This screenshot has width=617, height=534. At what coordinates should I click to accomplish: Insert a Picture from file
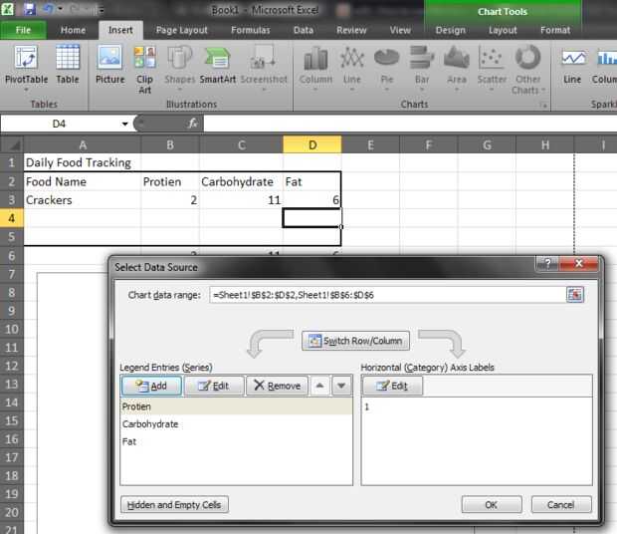tap(109, 65)
